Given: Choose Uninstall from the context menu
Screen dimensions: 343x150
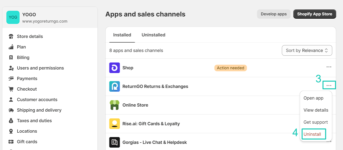Looking at the screenshot, I should coord(312,134).
